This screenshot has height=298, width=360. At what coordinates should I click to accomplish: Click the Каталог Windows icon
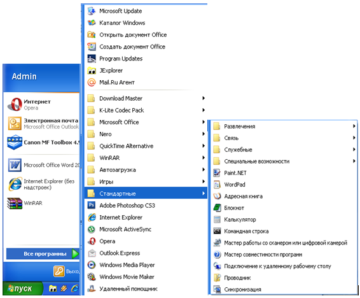coord(92,23)
